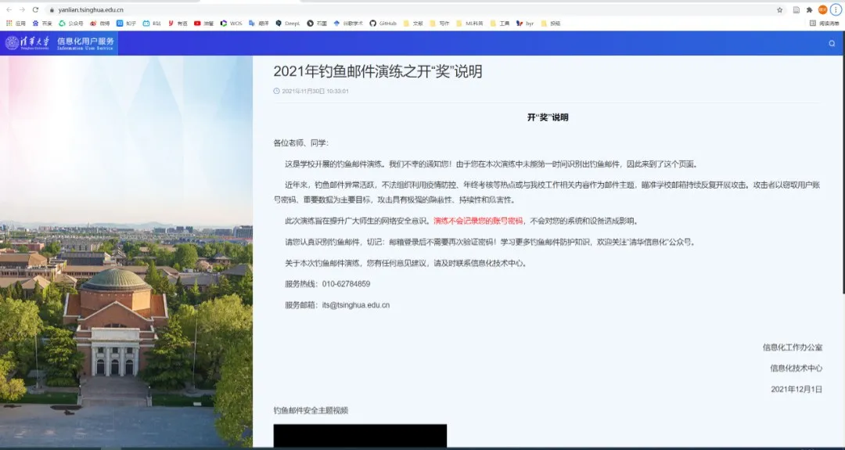
Task: Go back using the browser back arrow
Action: [x=8, y=9]
